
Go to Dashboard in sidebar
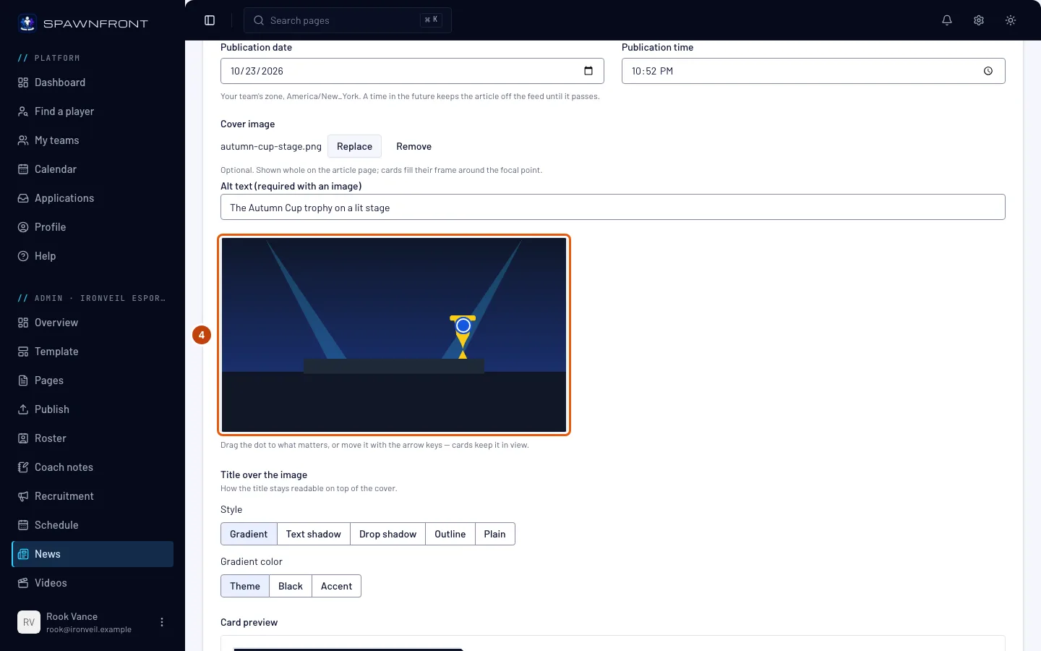tap(93, 82)
